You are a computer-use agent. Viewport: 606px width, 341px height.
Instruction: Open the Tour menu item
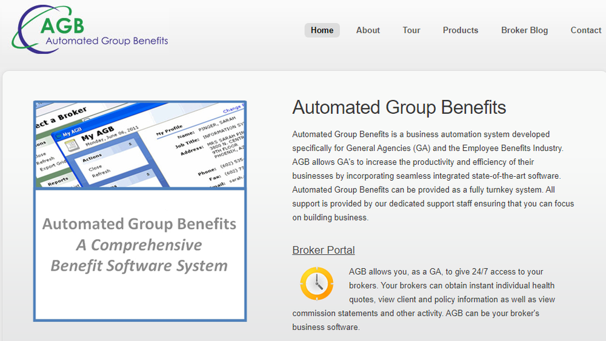pos(411,30)
